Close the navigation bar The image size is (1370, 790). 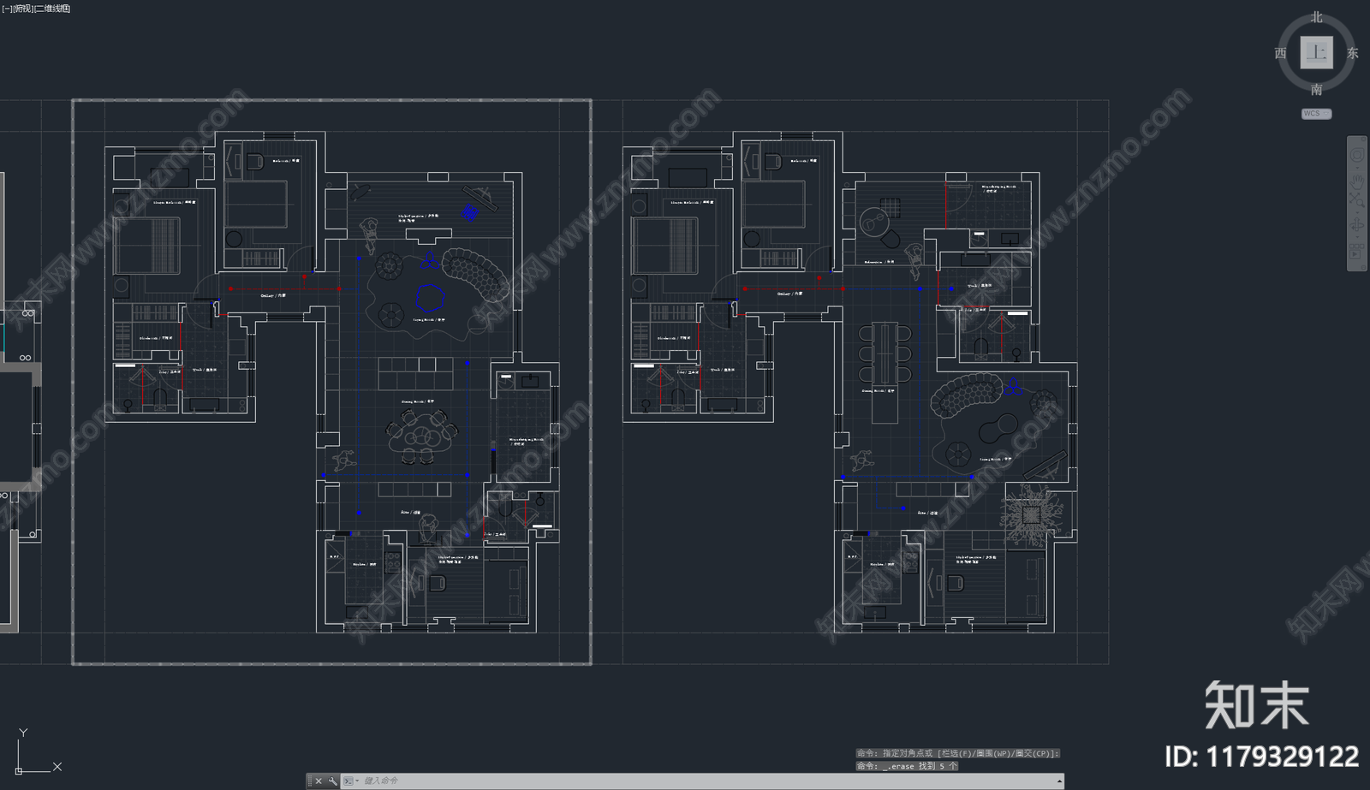tap(1363, 140)
